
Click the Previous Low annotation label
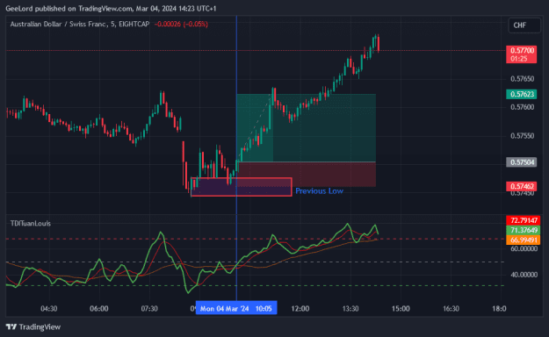click(x=320, y=191)
